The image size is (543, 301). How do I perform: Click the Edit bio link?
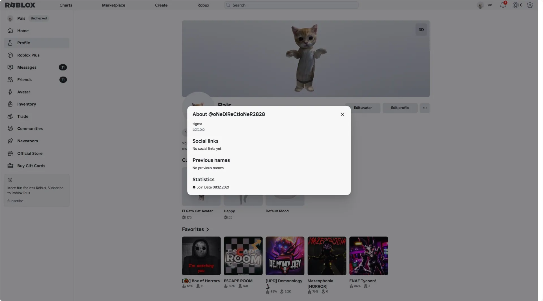pyautogui.click(x=198, y=129)
